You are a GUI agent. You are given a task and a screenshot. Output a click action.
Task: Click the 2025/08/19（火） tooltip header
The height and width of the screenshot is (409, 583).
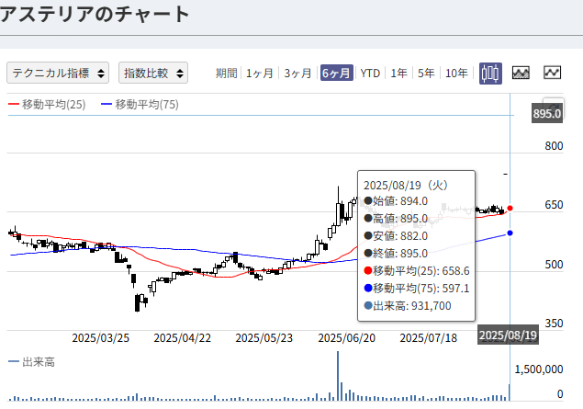(406, 185)
